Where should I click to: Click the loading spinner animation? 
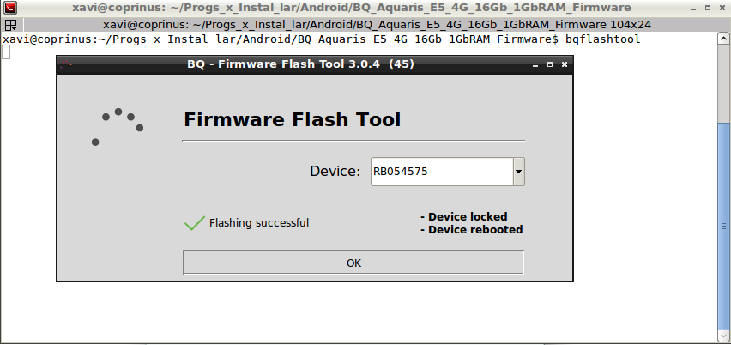click(x=118, y=126)
